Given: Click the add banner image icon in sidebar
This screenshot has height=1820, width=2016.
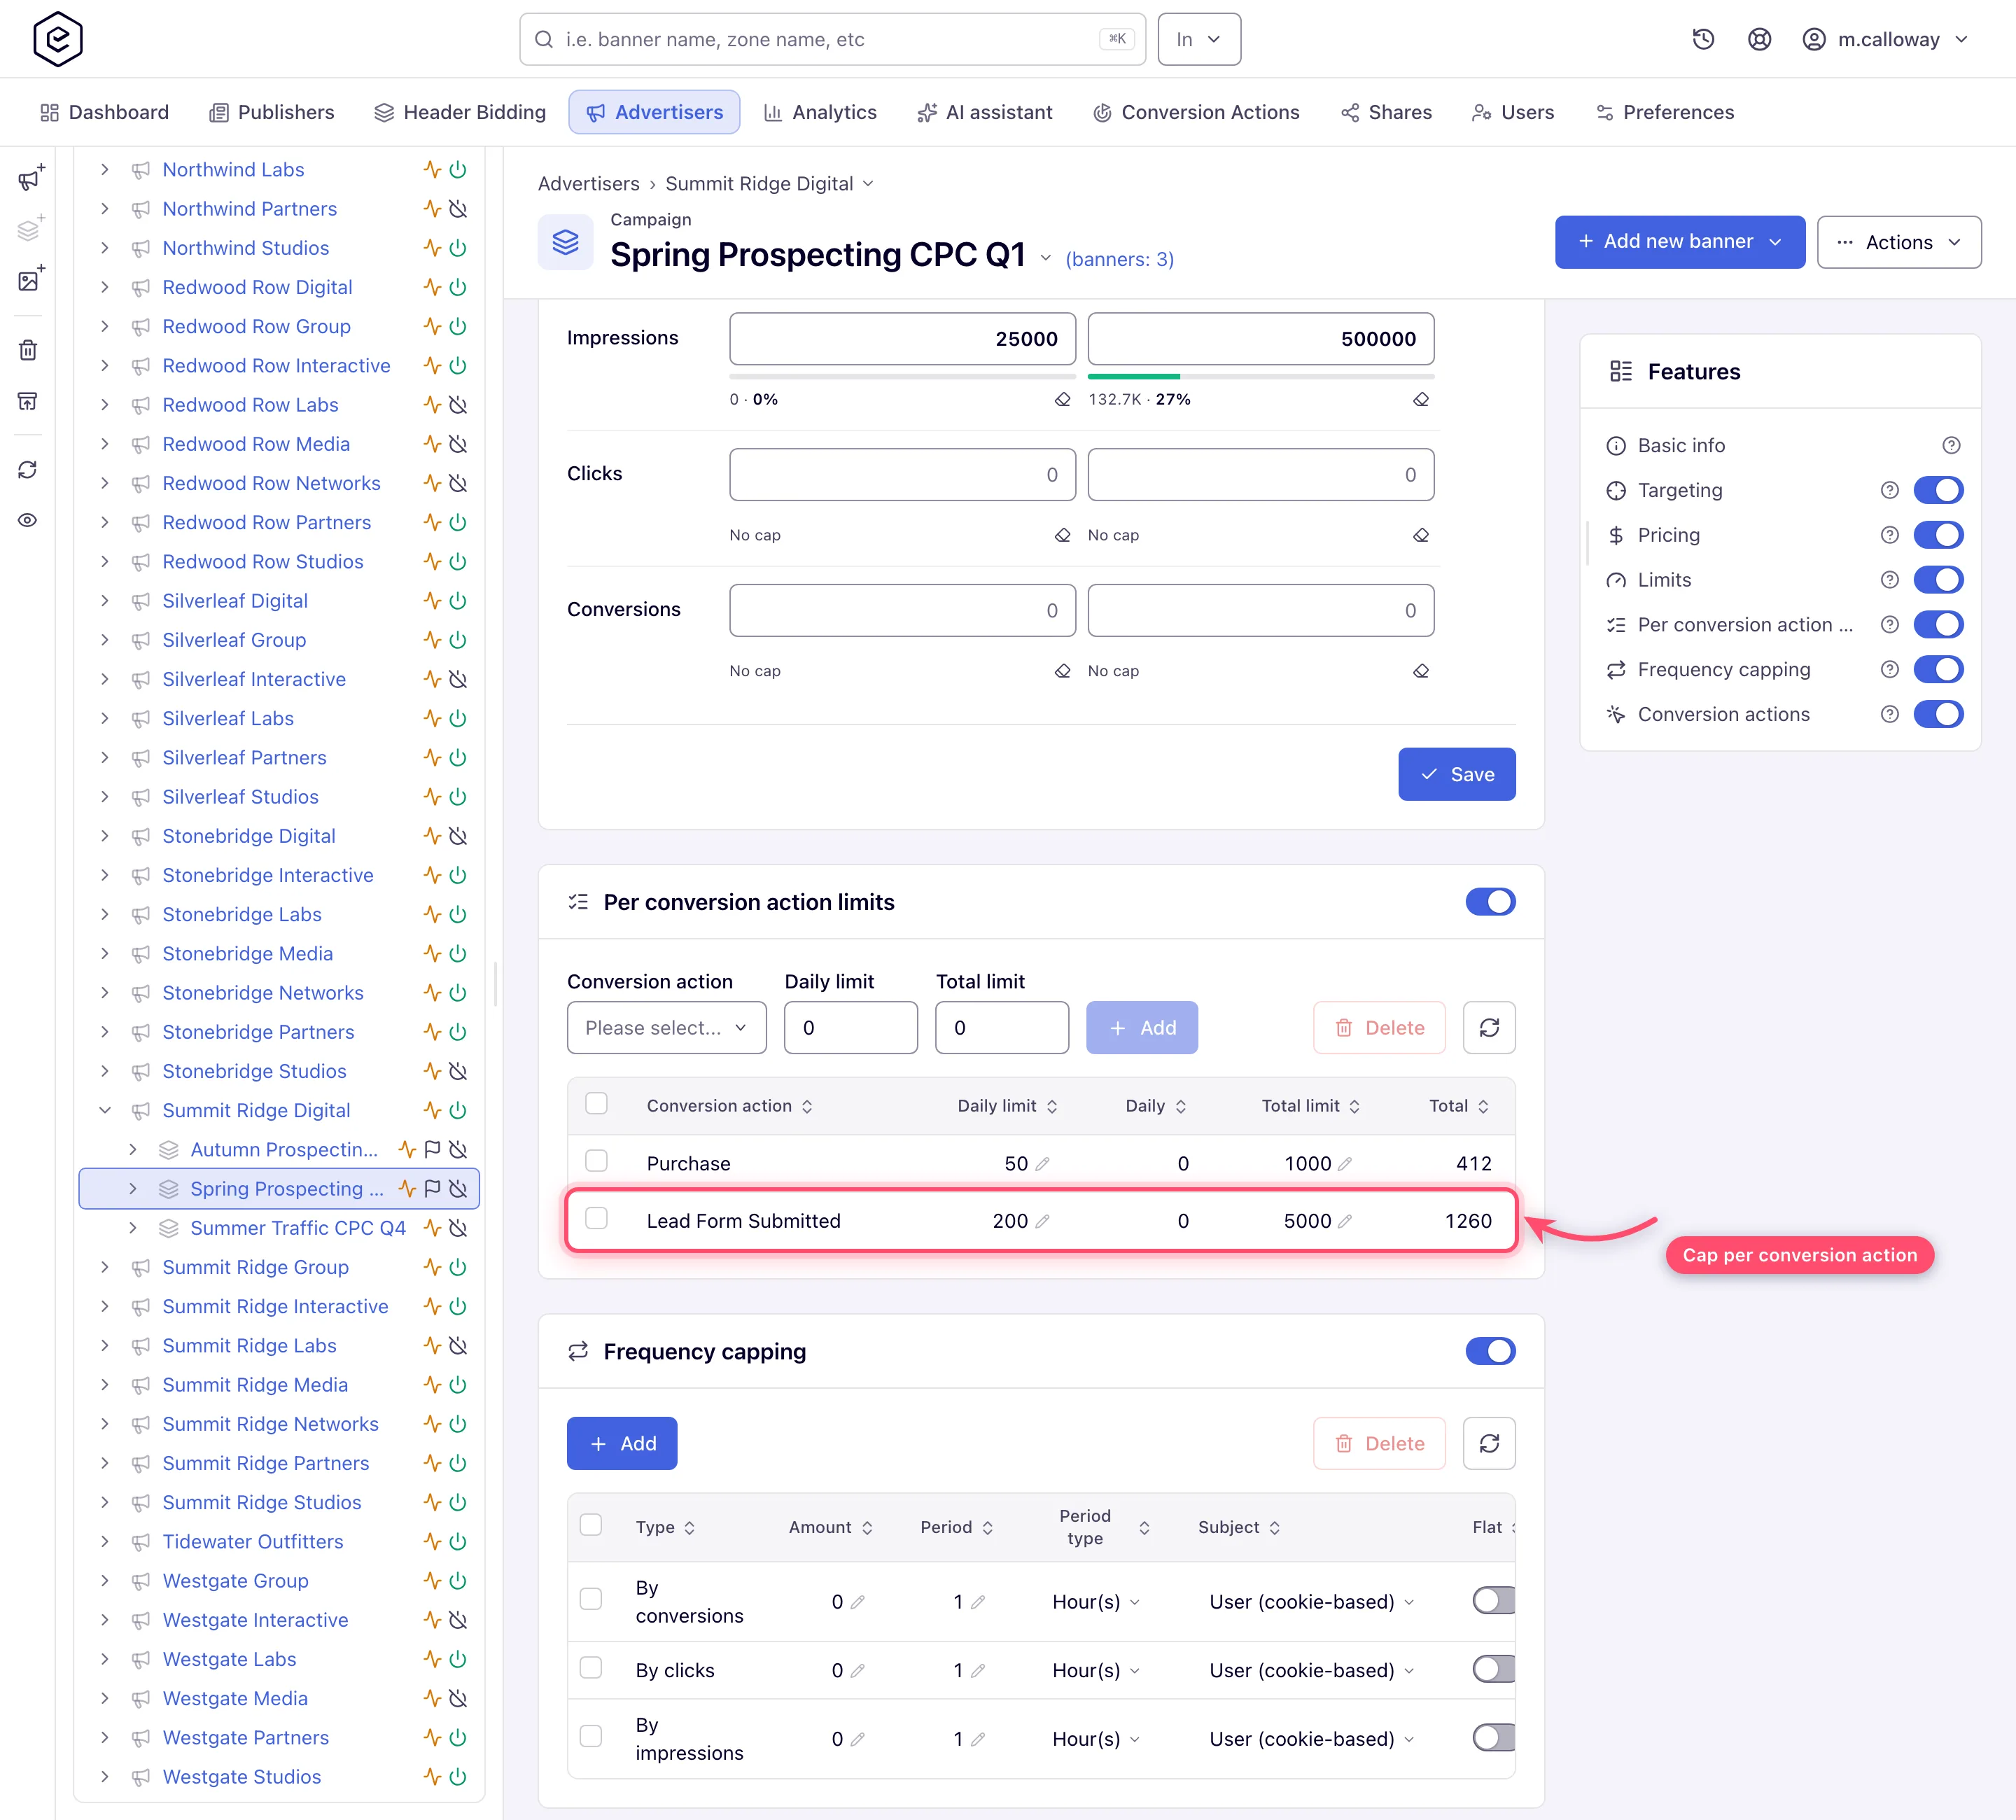Looking at the screenshot, I should pos(30,279).
